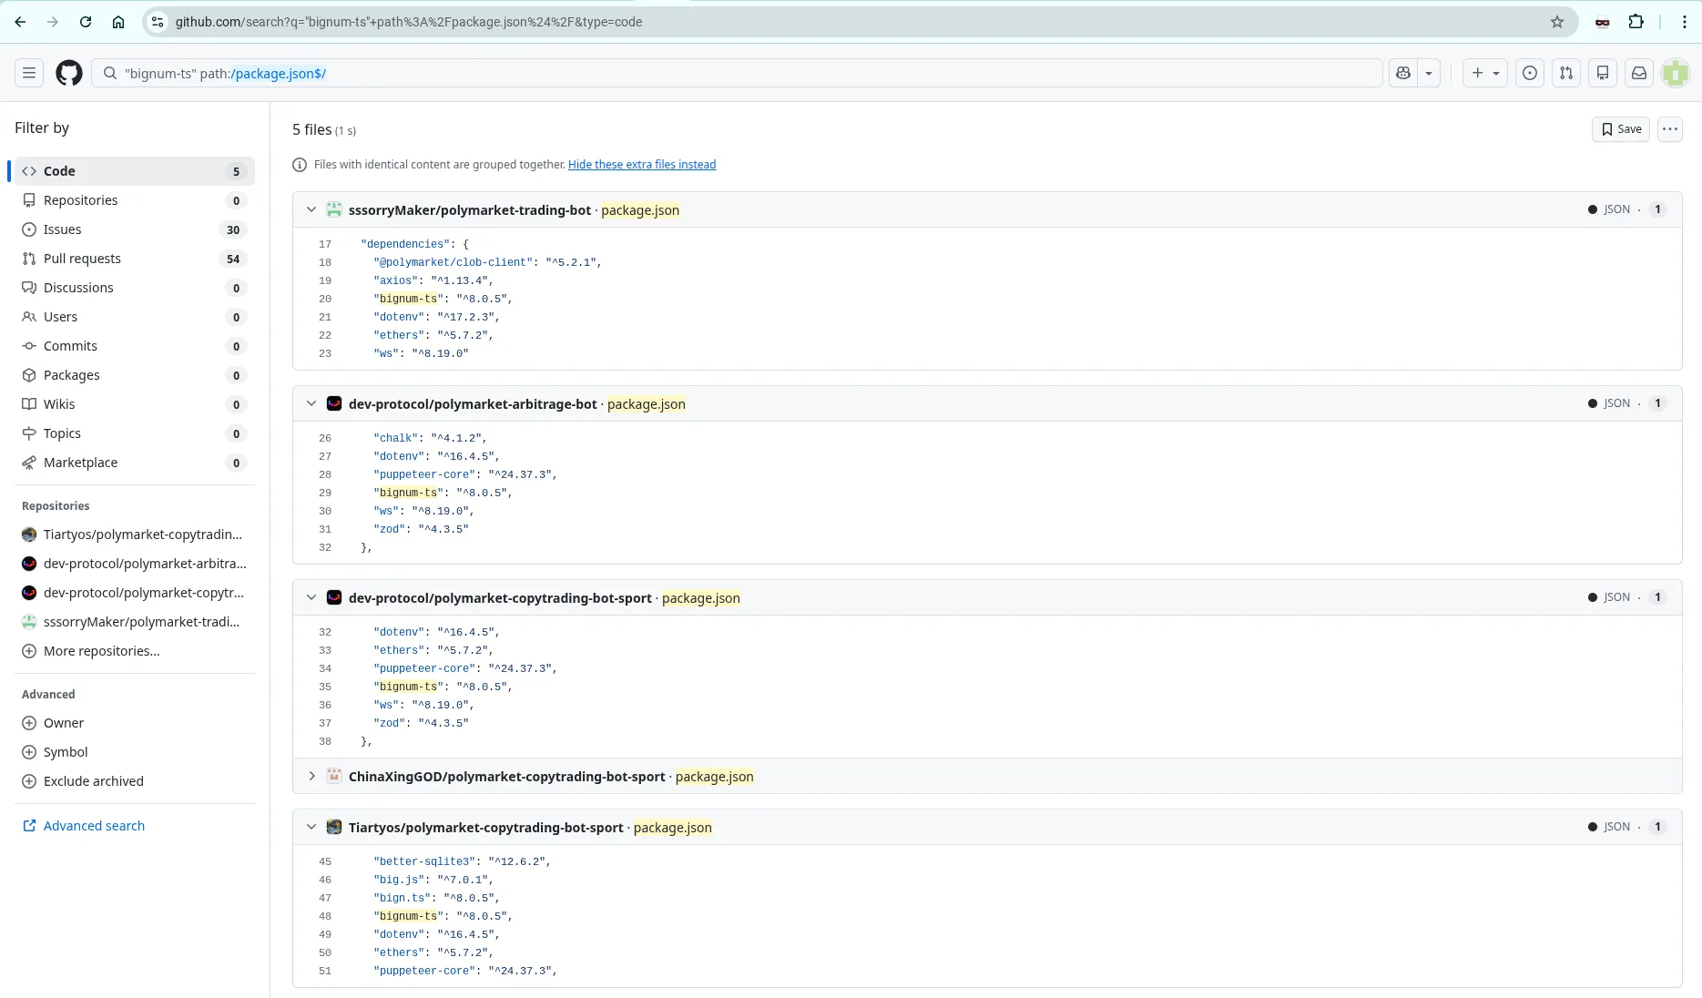Open the notifications inbox icon

(x=1639, y=73)
